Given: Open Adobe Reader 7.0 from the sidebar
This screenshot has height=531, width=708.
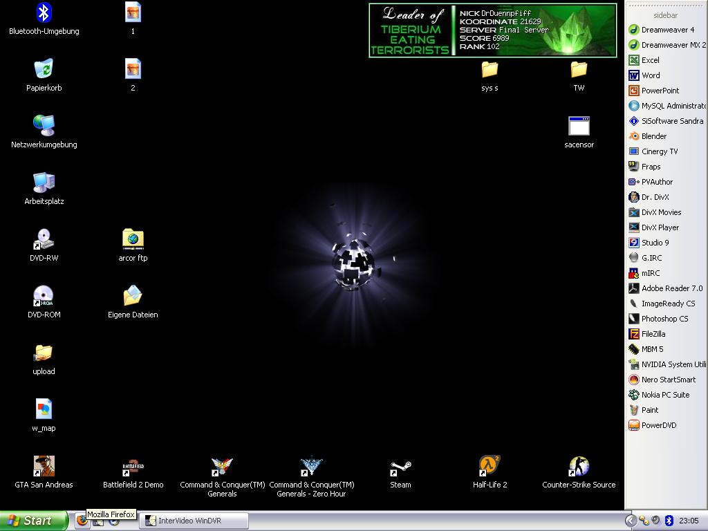Looking at the screenshot, I should point(666,288).
